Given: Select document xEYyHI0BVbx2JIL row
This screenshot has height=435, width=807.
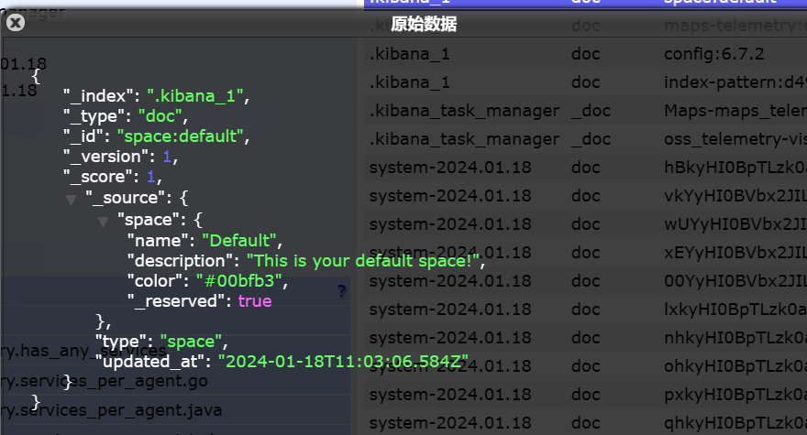Looking at the screenshot, I should point(586,253).
